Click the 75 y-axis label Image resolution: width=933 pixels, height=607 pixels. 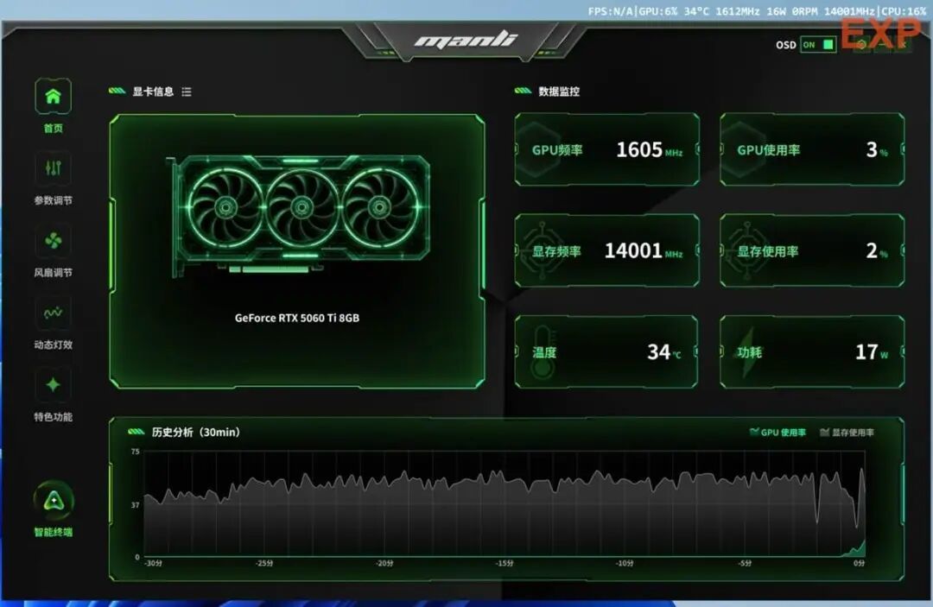pyautogui.click(x=135, y=452)
